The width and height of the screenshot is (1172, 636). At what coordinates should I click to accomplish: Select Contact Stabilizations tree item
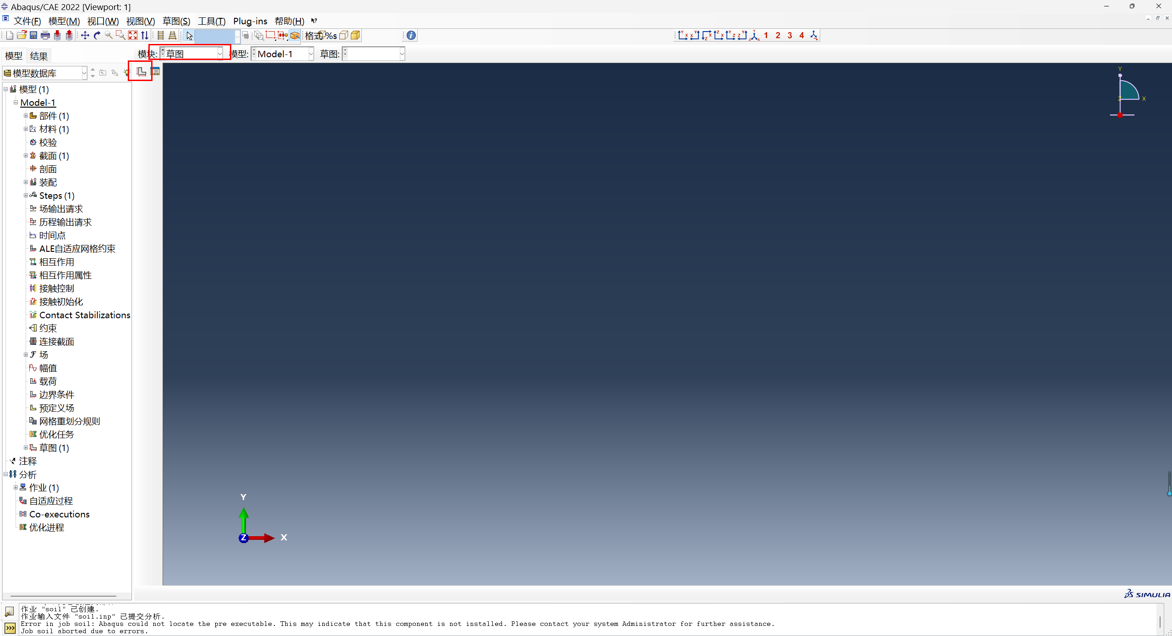pyautogui.click(x=85, y=315)
